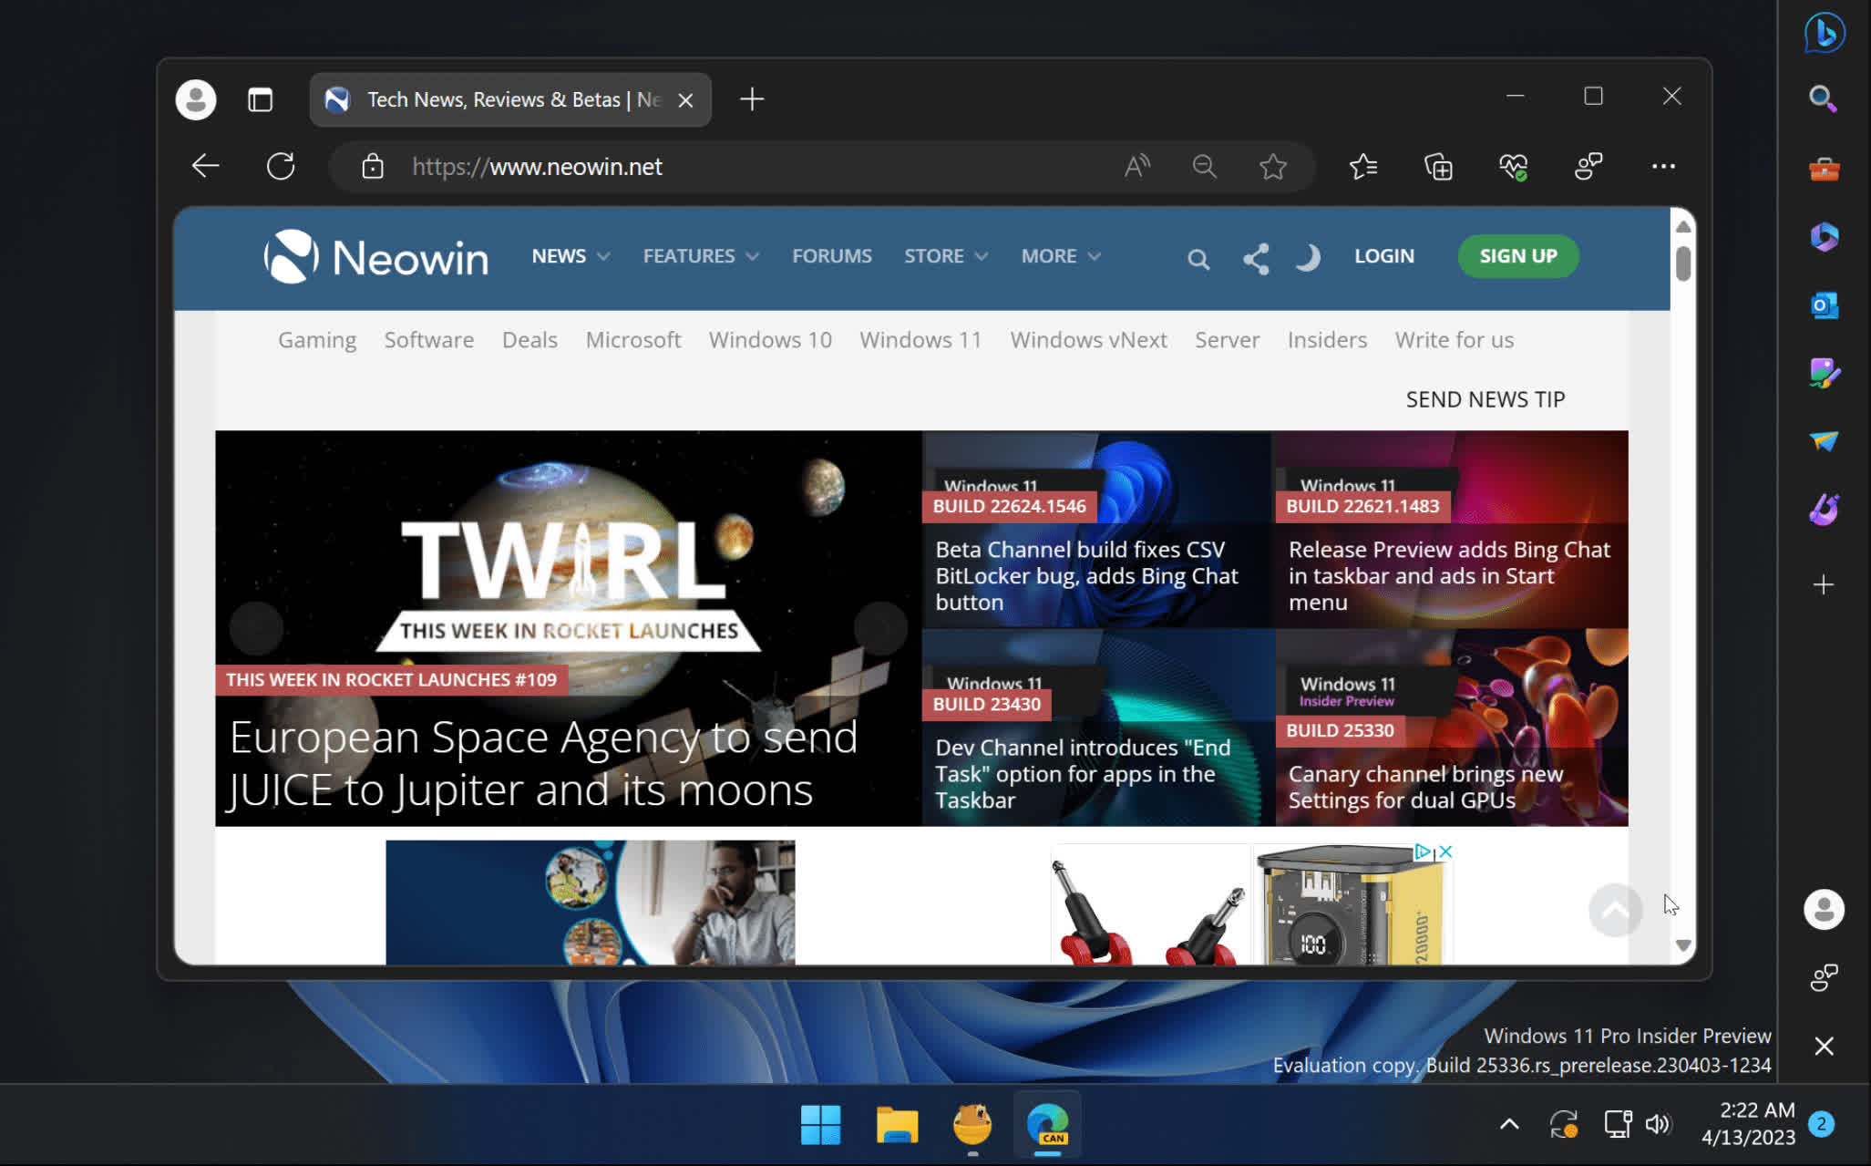Open sidebar feedback icon at bottom

[1824, 977]
